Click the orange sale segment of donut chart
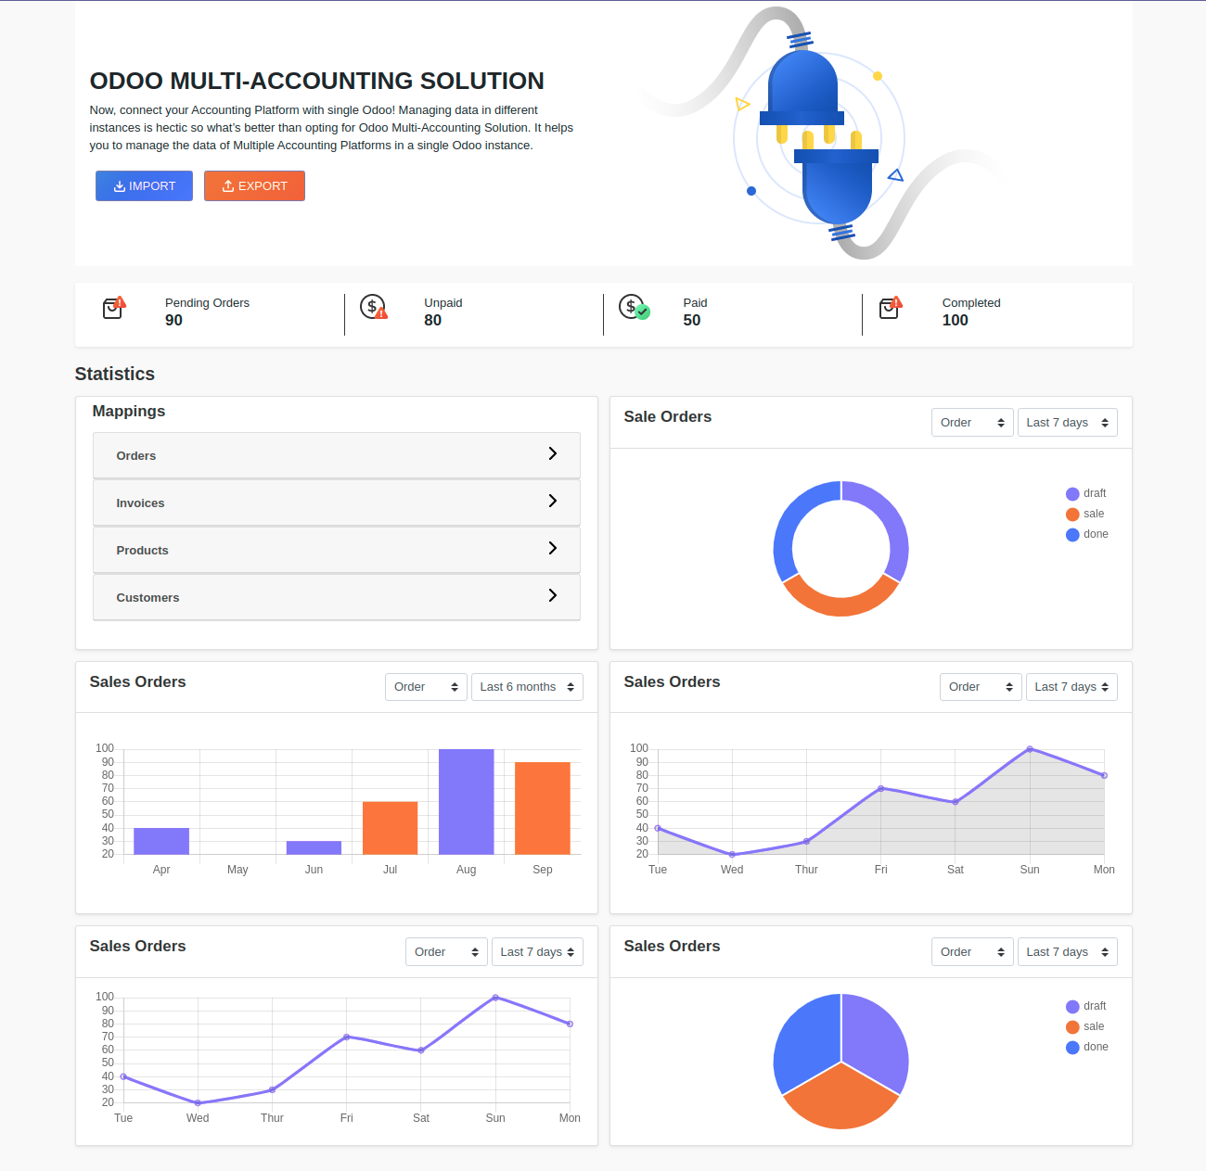Screen dimensions: 1206x1171 pos(840,605)
